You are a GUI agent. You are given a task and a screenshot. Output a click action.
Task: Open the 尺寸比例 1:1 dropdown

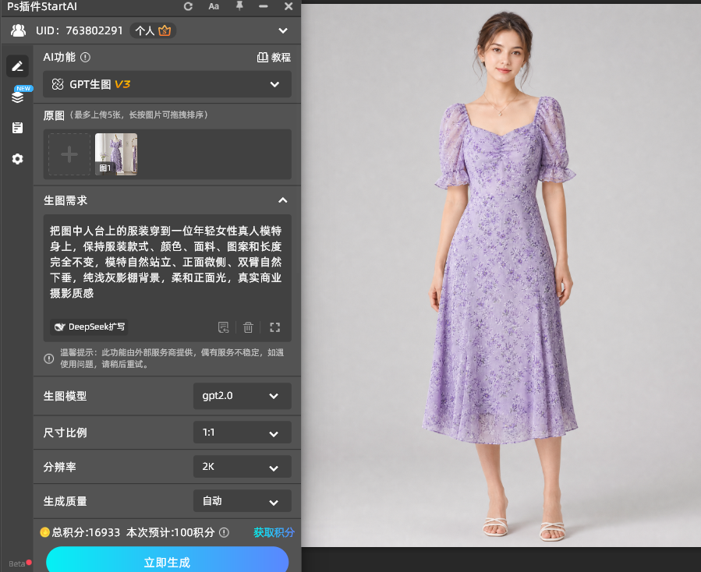coord(243,433)
